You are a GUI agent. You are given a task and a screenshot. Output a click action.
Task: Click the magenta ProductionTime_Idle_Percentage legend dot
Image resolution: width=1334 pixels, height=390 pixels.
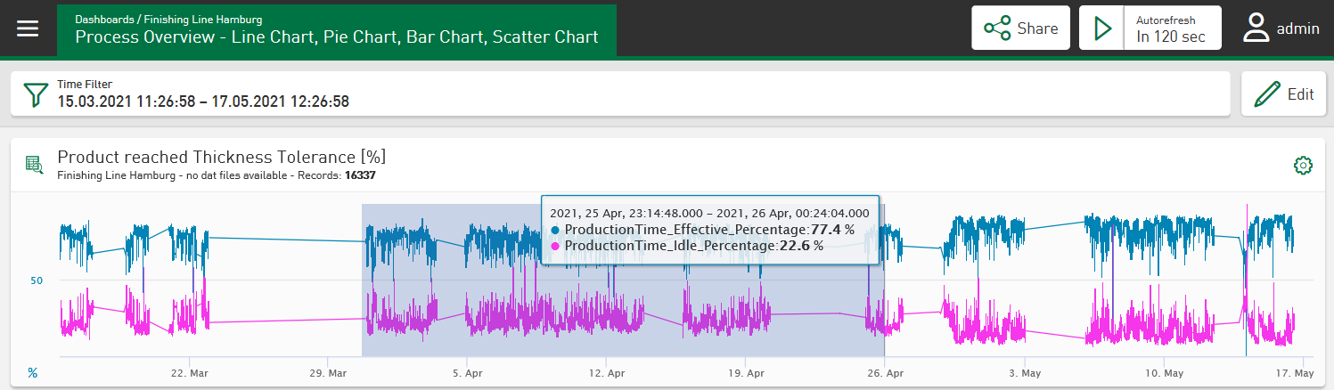[x=556, y=246]
